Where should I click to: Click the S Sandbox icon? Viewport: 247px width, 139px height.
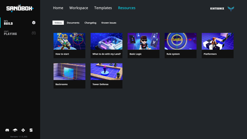pos(31,130)
